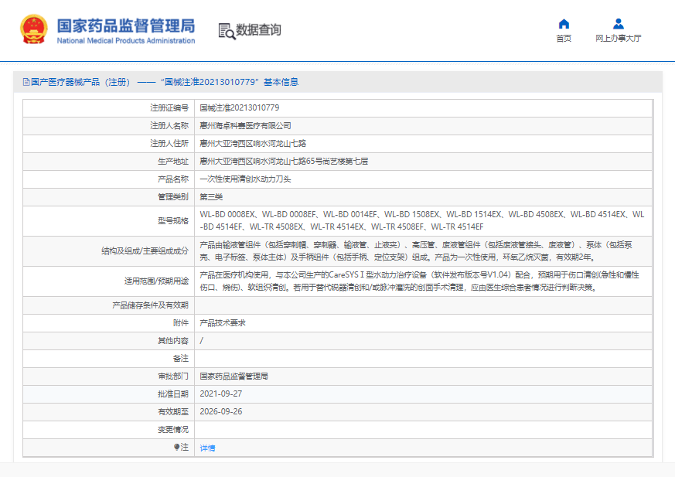Screen dimensions: 675x477
Task: Click the model specifications text starting WL-BD 0008EX
Action: coord(422,220)
